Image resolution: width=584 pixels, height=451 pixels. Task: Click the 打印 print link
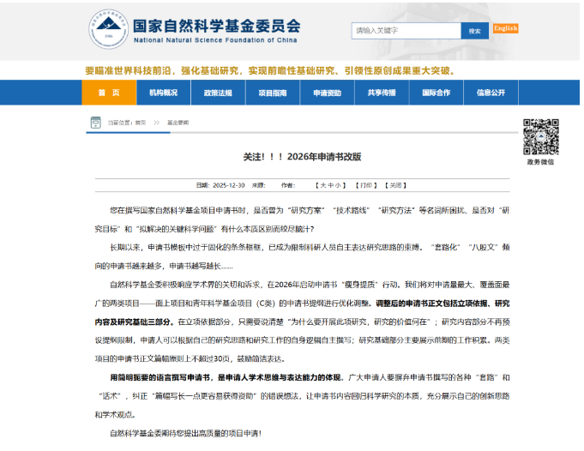point(366,185)
